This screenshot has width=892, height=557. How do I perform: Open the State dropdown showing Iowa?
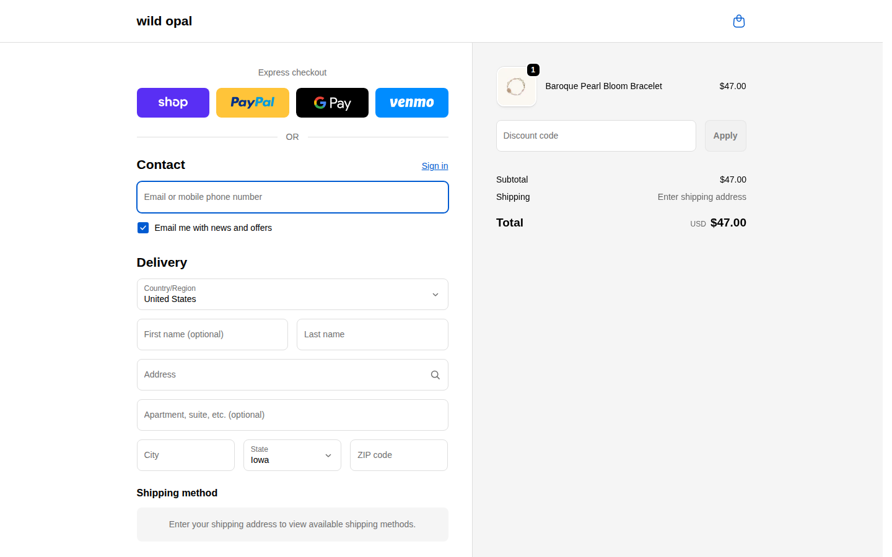[x=292, y=455]
